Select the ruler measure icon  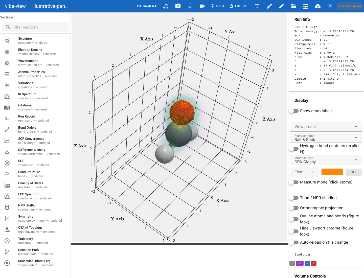[269, 6]
